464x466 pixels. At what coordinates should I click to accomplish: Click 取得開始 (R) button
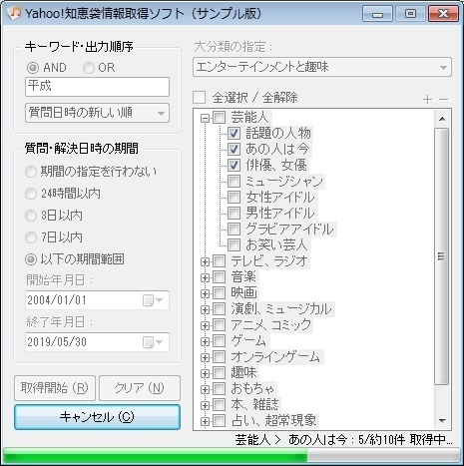click(x=55, y=388)
